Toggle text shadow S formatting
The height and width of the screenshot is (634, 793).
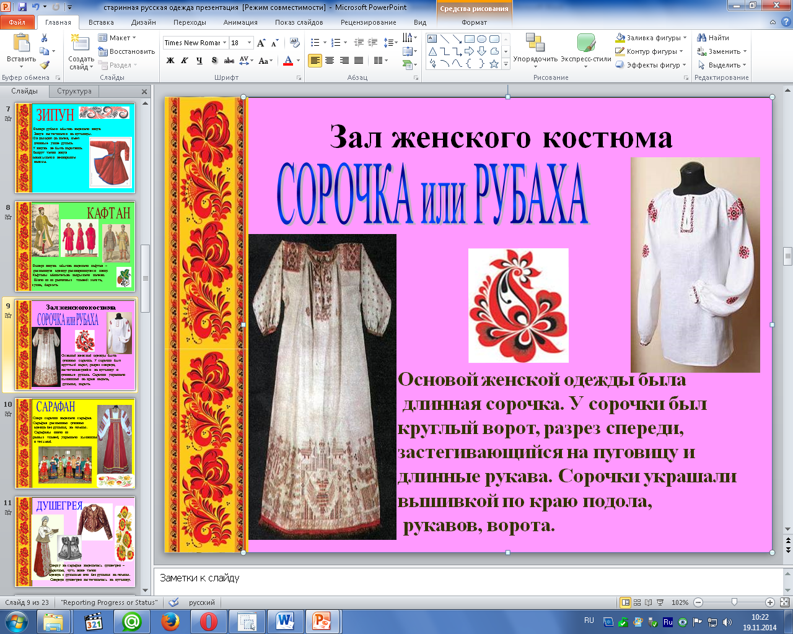coord(214,61)
